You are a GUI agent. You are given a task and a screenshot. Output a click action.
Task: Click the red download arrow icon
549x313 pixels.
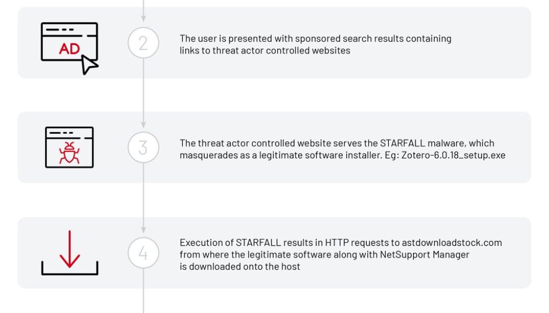[70, 248]
